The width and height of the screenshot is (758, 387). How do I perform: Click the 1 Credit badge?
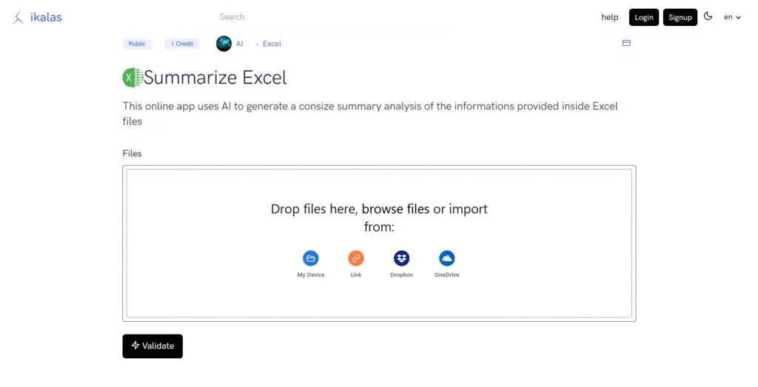tap(182, 44)
